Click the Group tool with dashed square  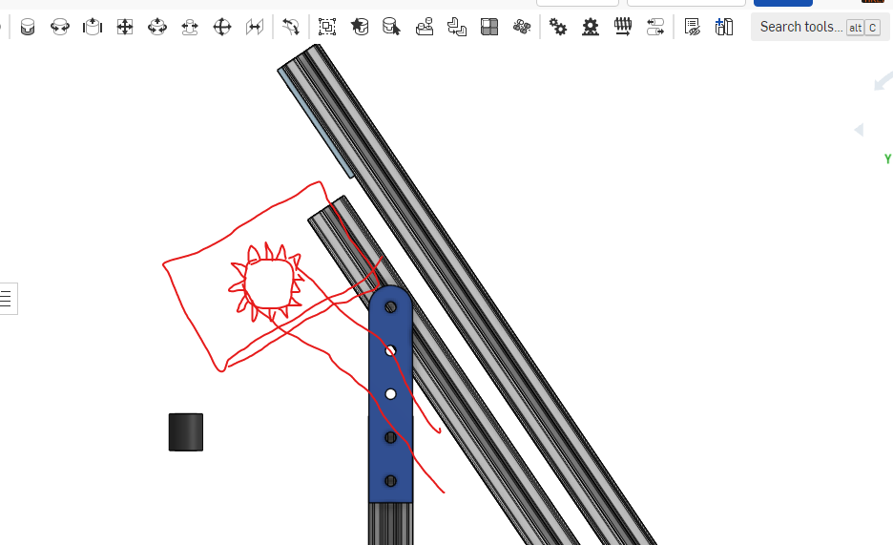click(327, 27)
